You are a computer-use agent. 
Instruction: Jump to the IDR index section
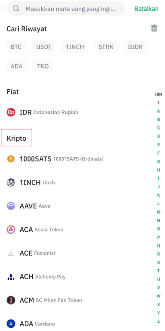coord(158,94)
